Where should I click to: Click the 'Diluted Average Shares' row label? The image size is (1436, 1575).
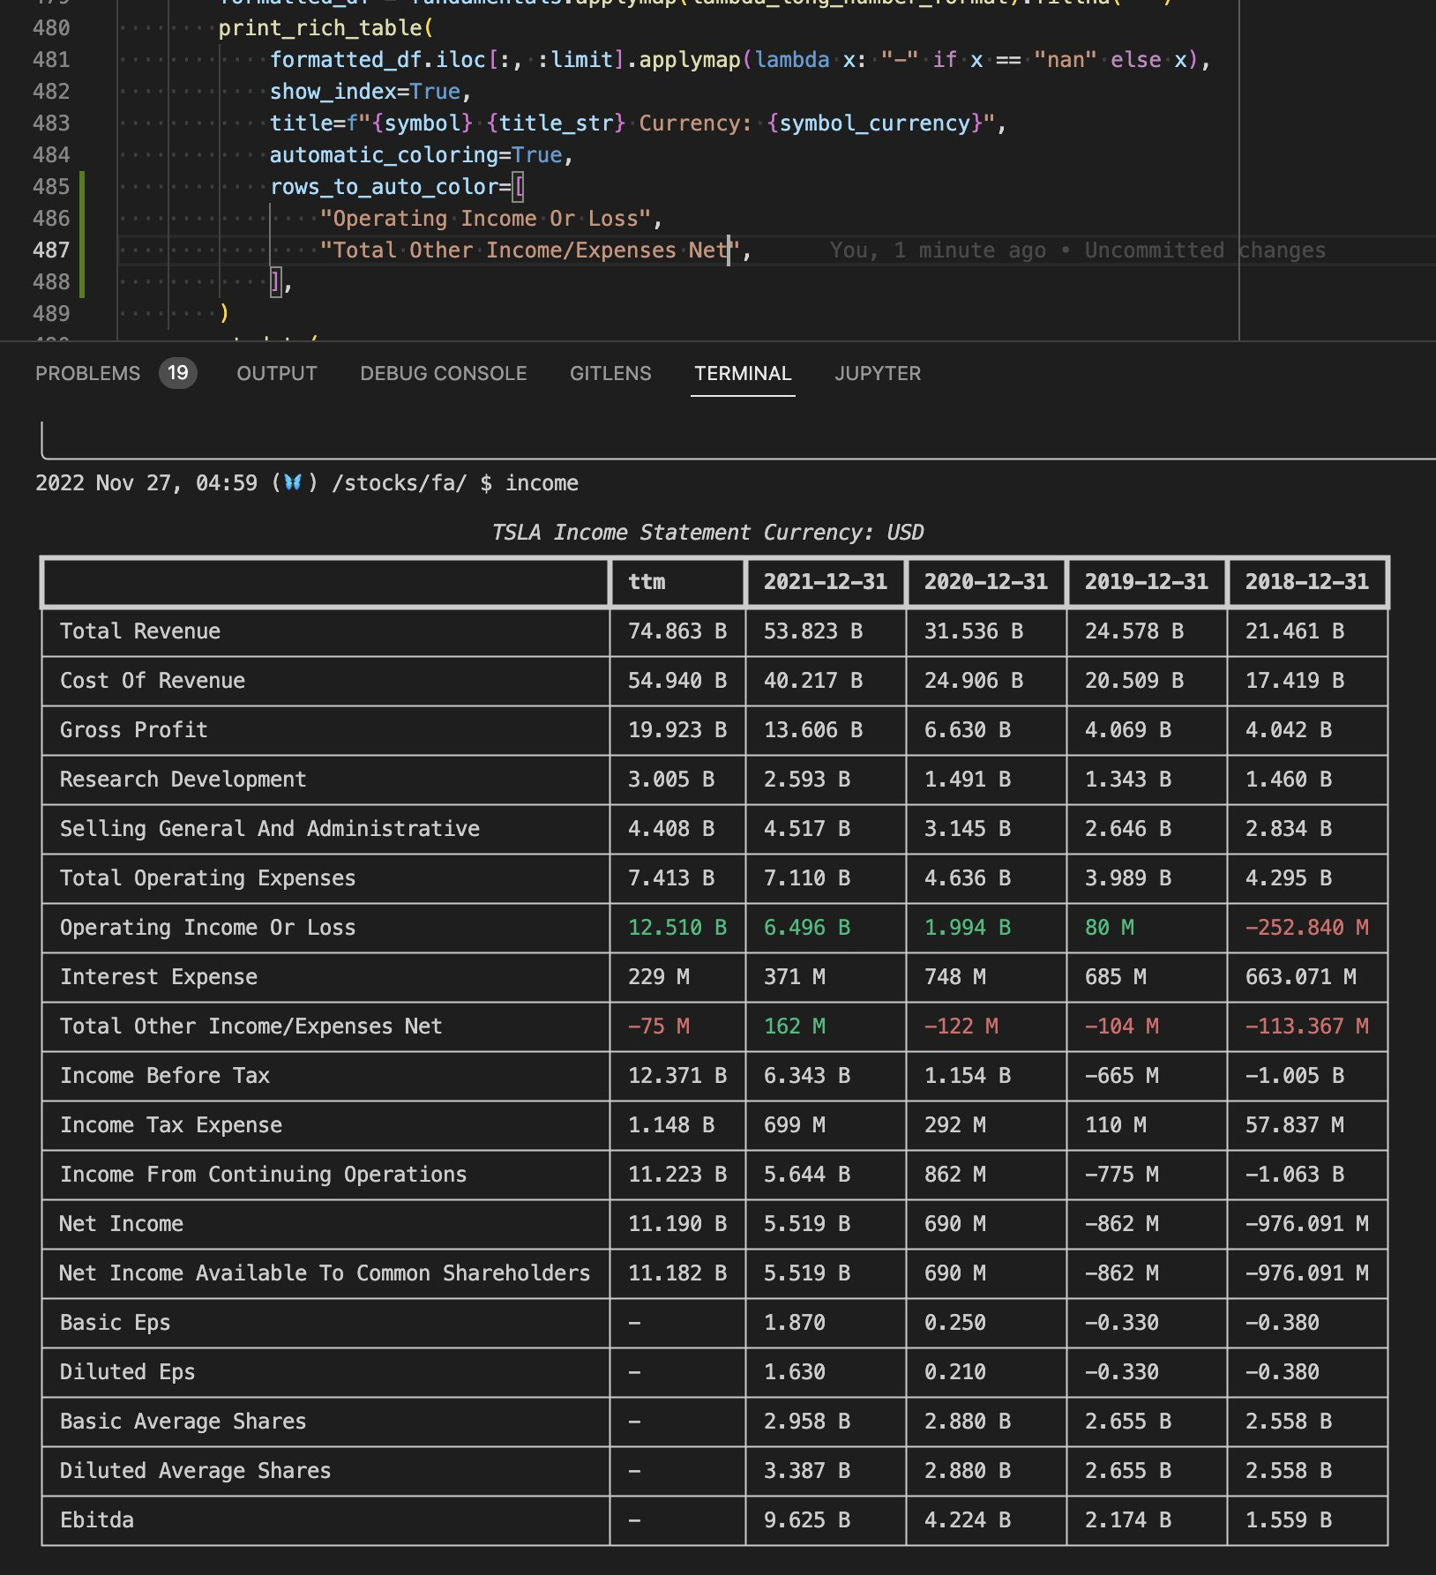196,1471
